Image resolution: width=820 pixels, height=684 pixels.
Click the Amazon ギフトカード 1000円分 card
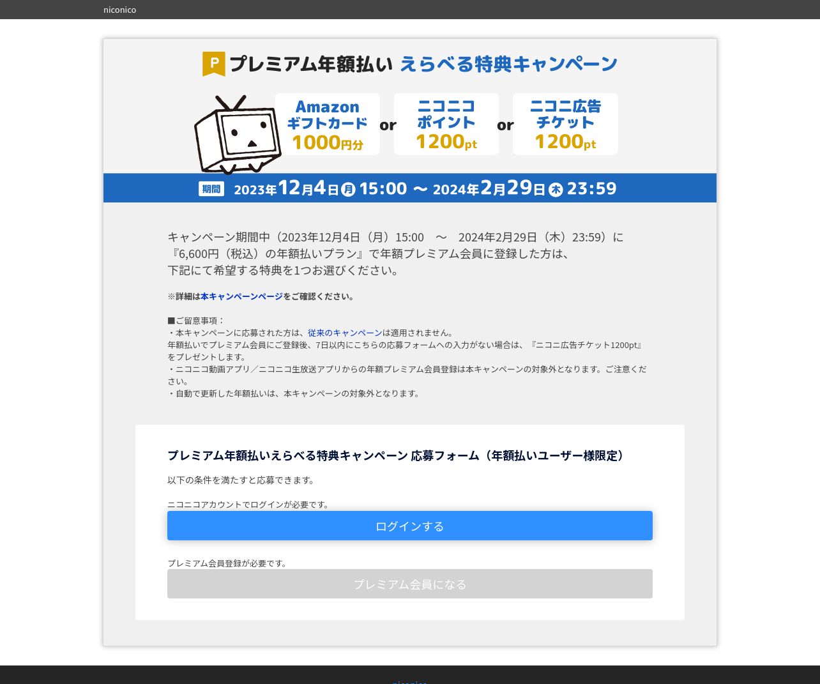pyautogui.click(x=327, y=124)
